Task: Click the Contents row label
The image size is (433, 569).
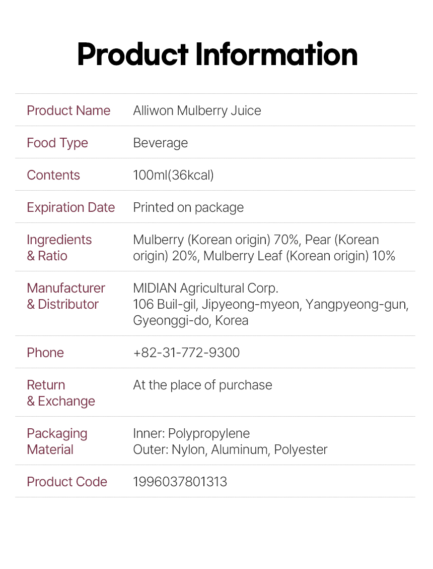Action: 53,175
